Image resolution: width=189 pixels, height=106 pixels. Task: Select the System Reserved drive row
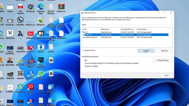pos(125,37)
